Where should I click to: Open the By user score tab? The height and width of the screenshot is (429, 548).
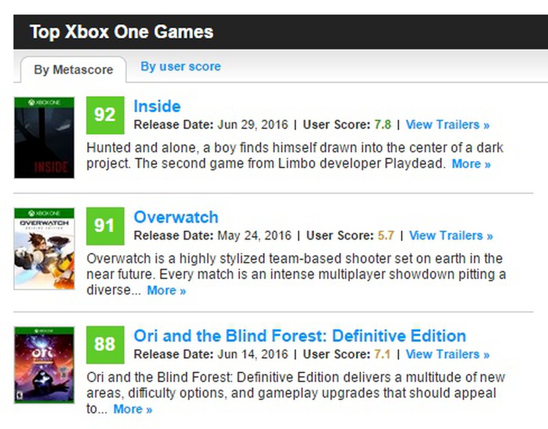coord(180,66)
